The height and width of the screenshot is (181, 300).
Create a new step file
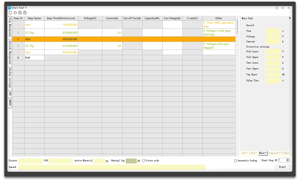(x=11, y=13)
